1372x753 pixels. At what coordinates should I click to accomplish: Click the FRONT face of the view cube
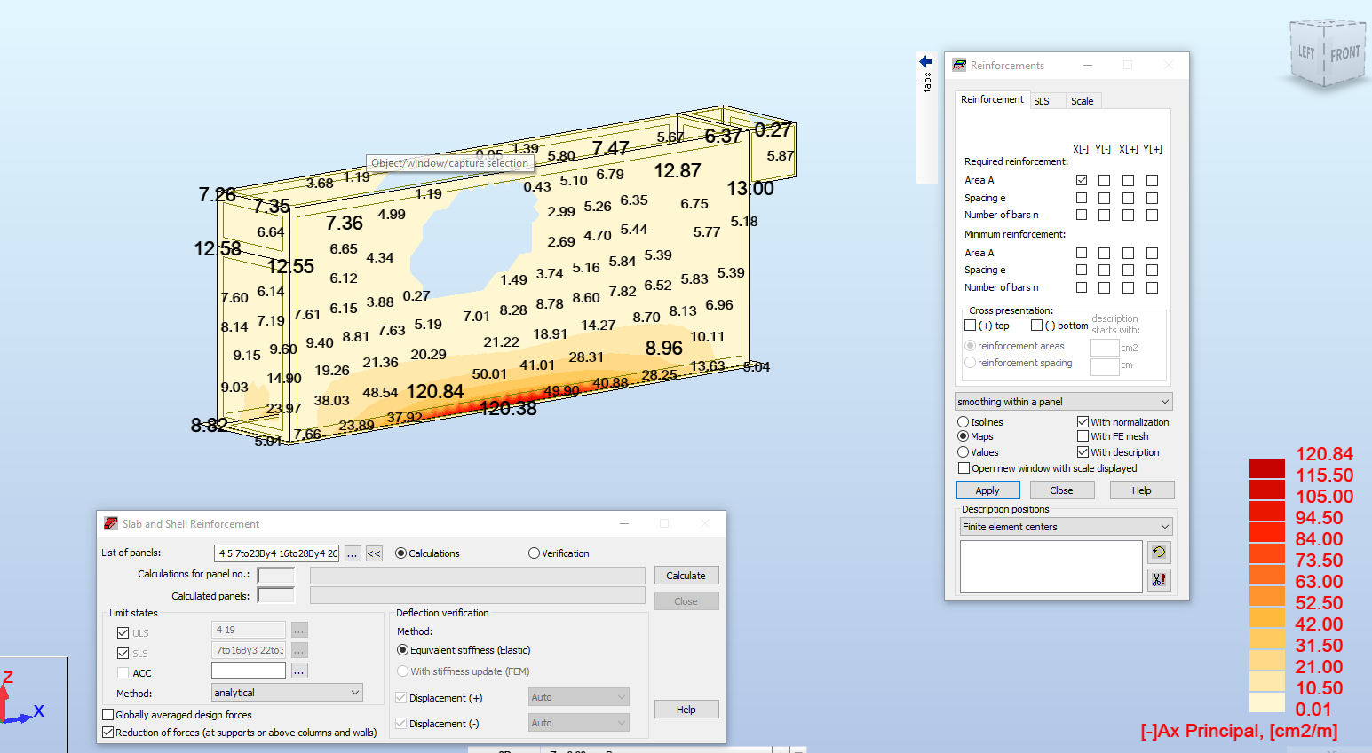1344,54
